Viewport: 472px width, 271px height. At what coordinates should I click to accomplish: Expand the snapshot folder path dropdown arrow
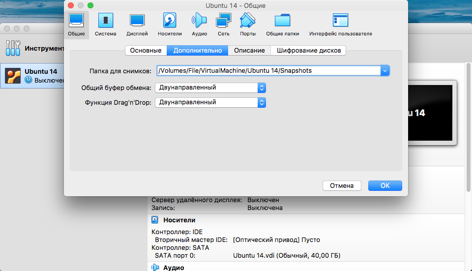[x=384, y=71]
